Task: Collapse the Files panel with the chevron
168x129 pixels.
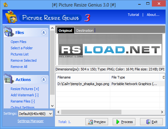Action: (x=43, y=32)
